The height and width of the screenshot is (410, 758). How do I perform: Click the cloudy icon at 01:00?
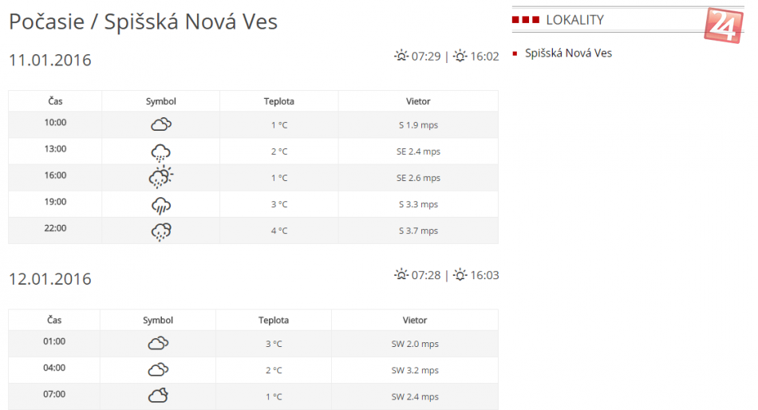tap(158, 344)
